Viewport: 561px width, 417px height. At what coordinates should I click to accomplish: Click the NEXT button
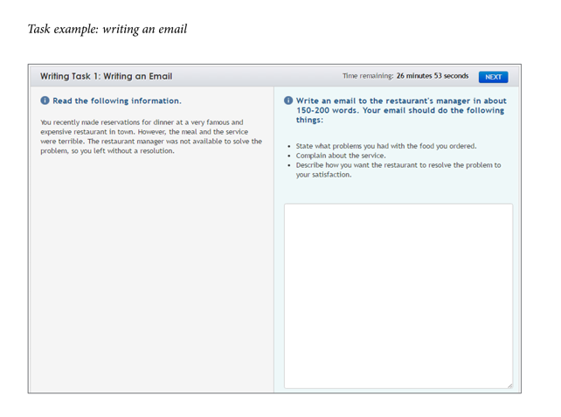coord(493,77)
